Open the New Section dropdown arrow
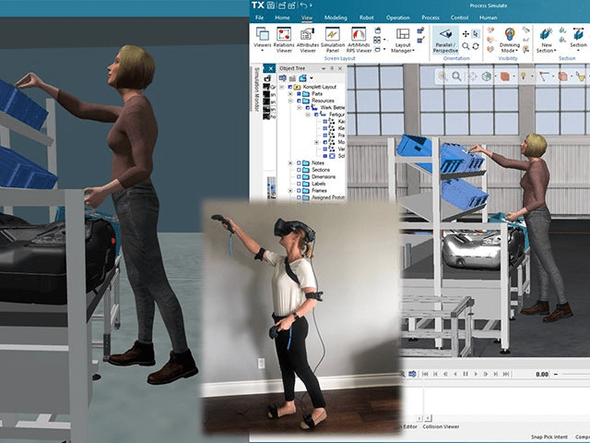The height and width of the screenshot is (443, 590). coord(555,51)
